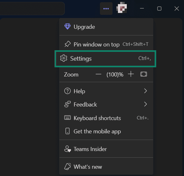Open the profile avatar picture

point(122,8)
